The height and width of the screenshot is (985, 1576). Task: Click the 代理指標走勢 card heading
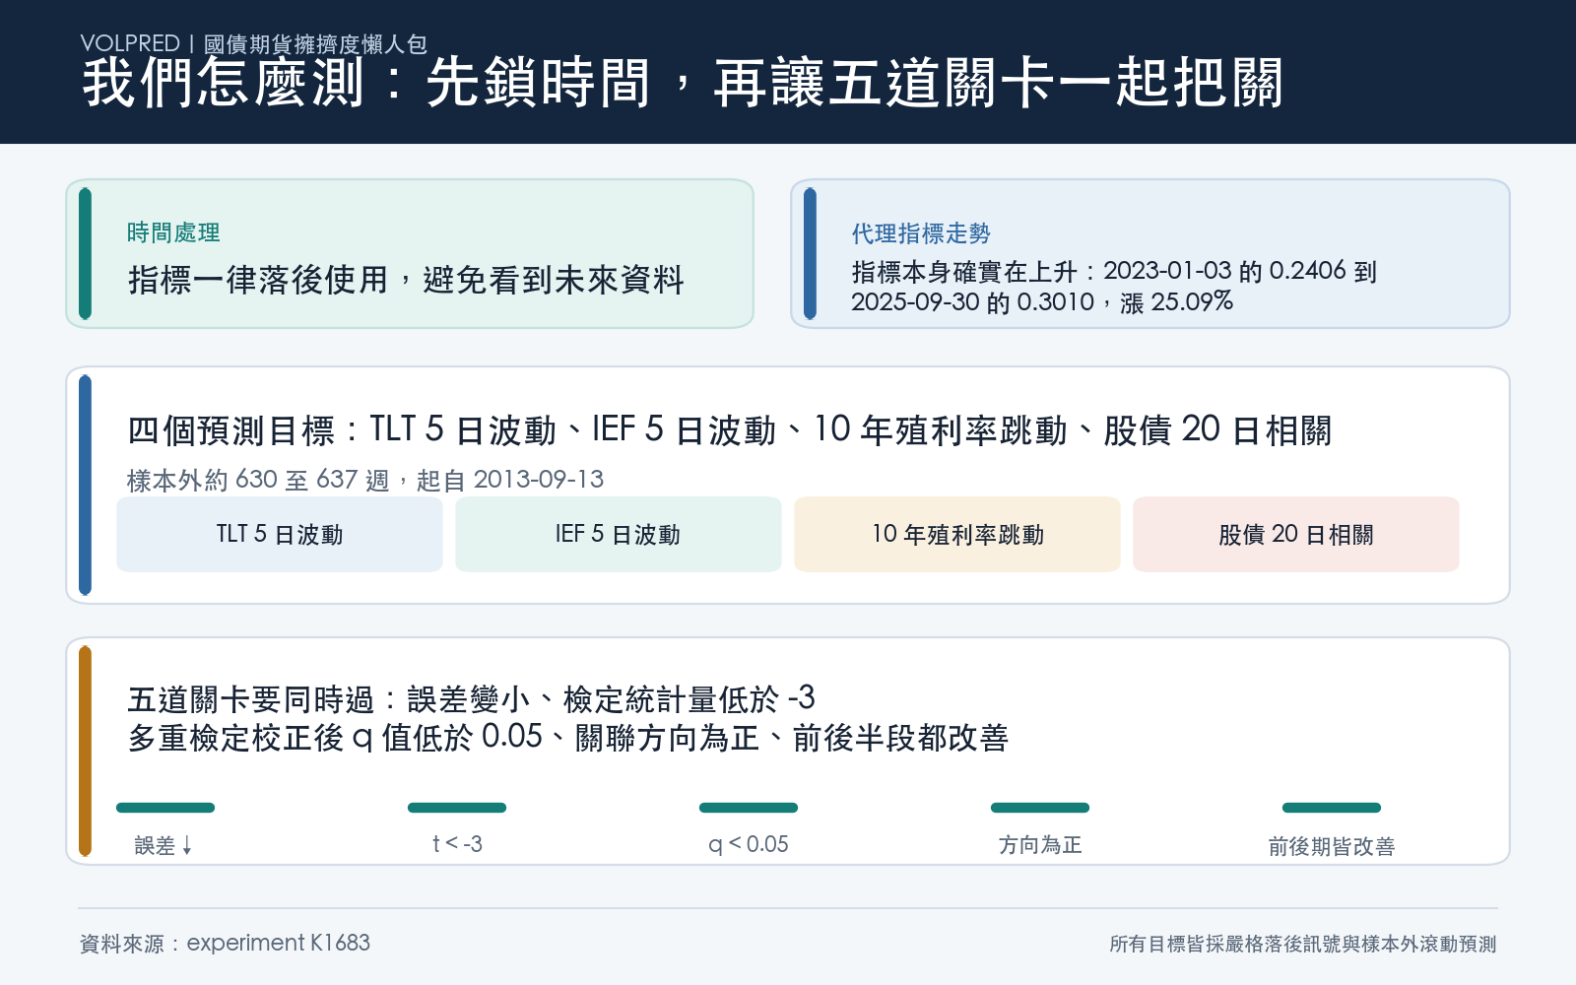pos(921,233)
